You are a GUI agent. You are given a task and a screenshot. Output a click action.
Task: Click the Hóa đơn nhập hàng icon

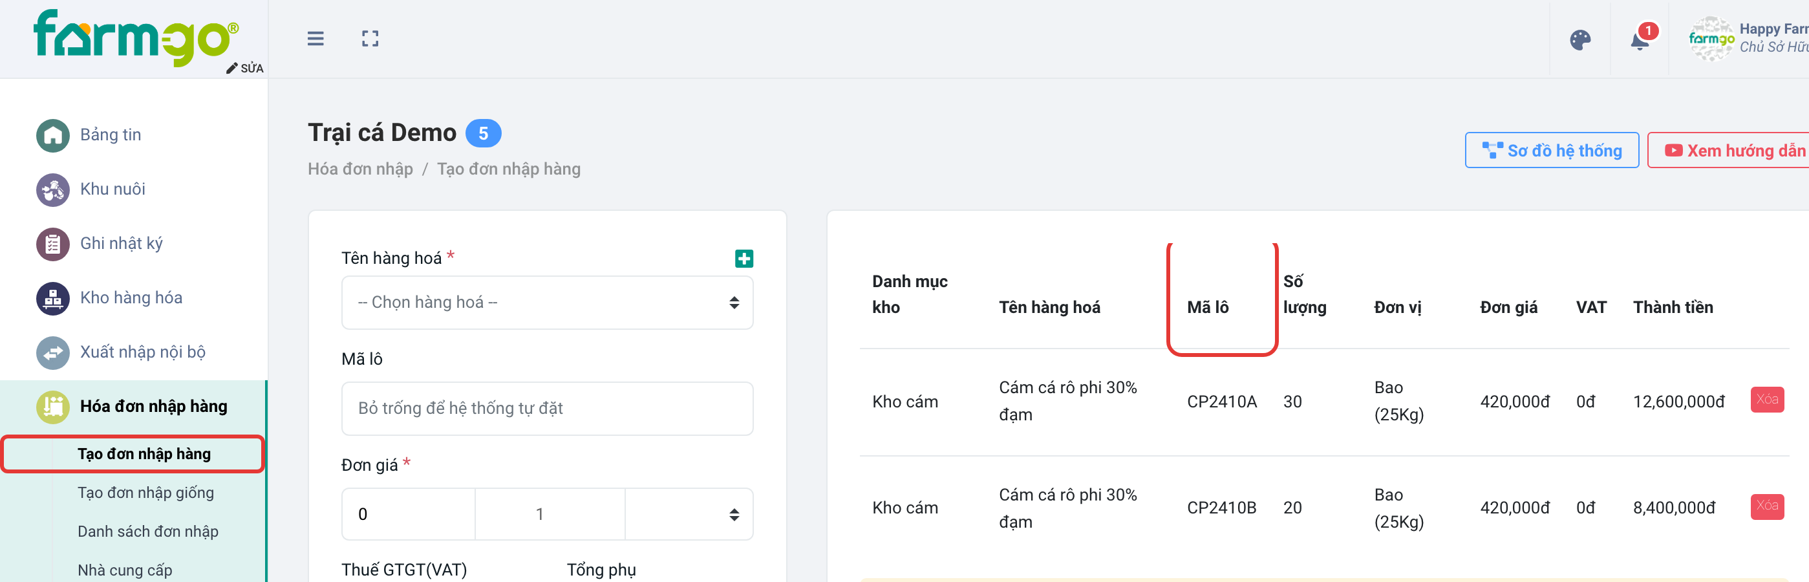[52, 407]
